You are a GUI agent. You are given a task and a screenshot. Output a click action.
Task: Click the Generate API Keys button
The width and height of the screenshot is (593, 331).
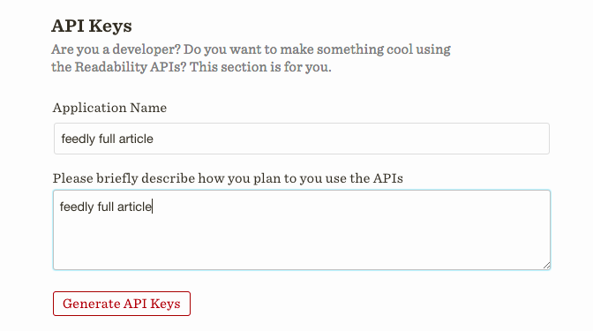(x=122, y=304)
